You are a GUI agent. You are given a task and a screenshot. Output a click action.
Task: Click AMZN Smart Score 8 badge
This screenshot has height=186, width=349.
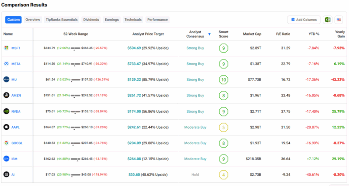click(223, 96)
